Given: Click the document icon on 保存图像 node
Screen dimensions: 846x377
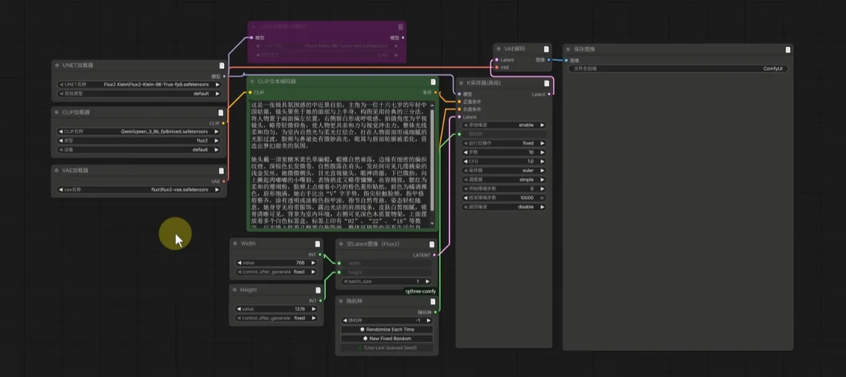Looking at the screenshot, I should (788, 50).
